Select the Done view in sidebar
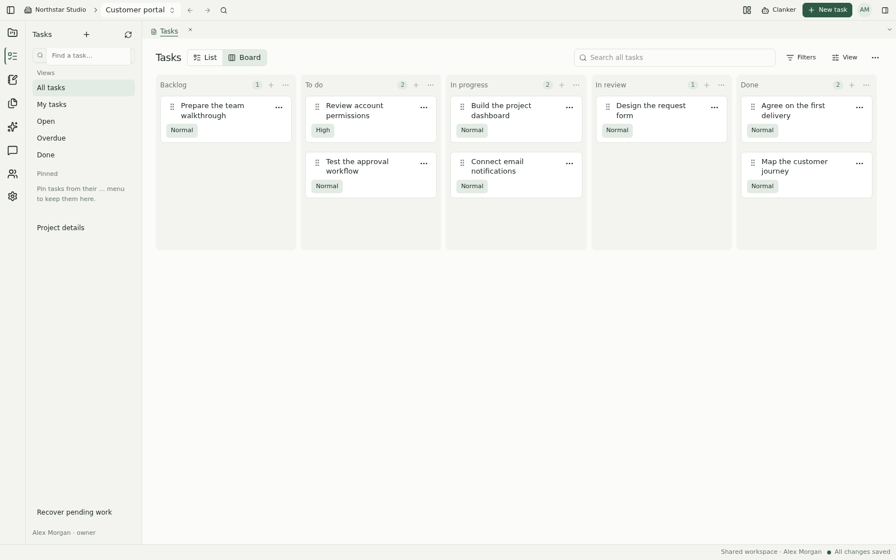 click(83, 155)
